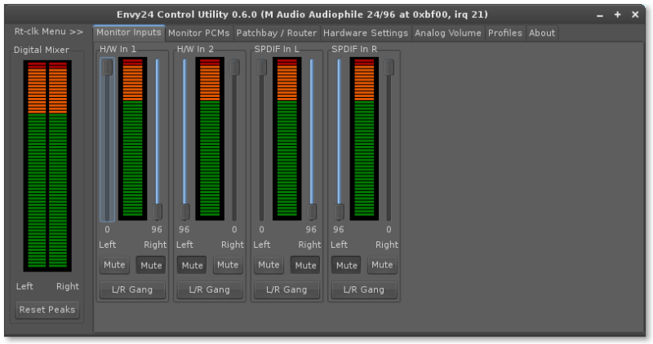Image resolution: width=653 pixels, height=344 pixels.
Task: Click the SPDIF In L group label
Action: click(x=277, y=49)
